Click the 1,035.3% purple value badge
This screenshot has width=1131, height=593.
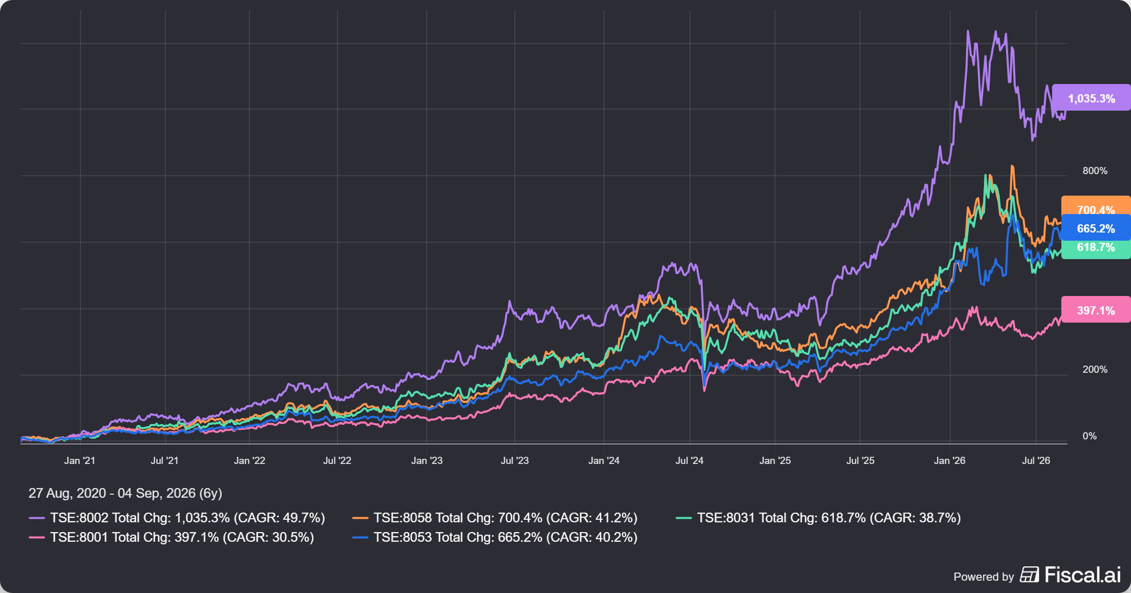click(1092, 98)
